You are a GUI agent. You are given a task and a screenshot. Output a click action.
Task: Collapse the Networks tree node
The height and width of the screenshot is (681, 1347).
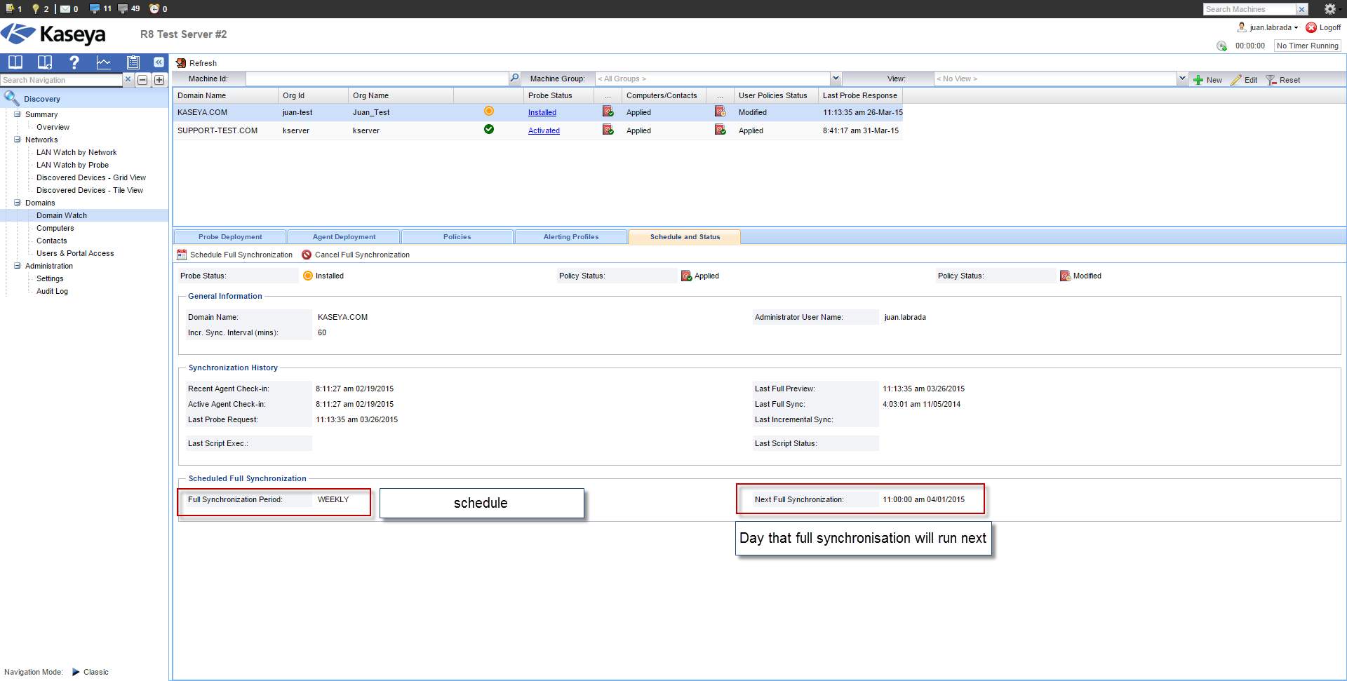[x=18, y=140]
